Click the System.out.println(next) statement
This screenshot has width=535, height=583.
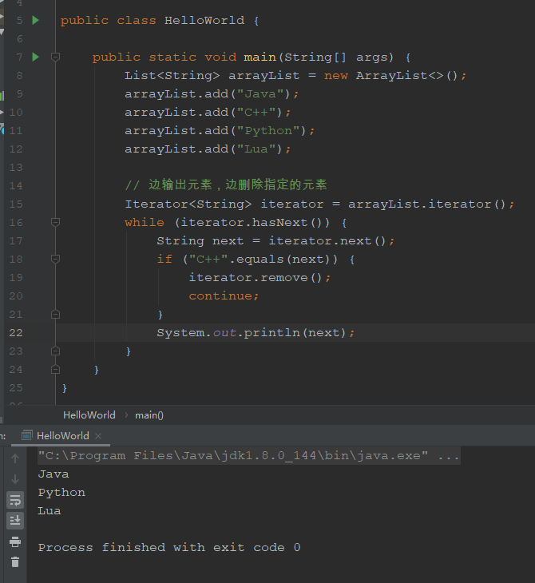click(x=256, y=332)
